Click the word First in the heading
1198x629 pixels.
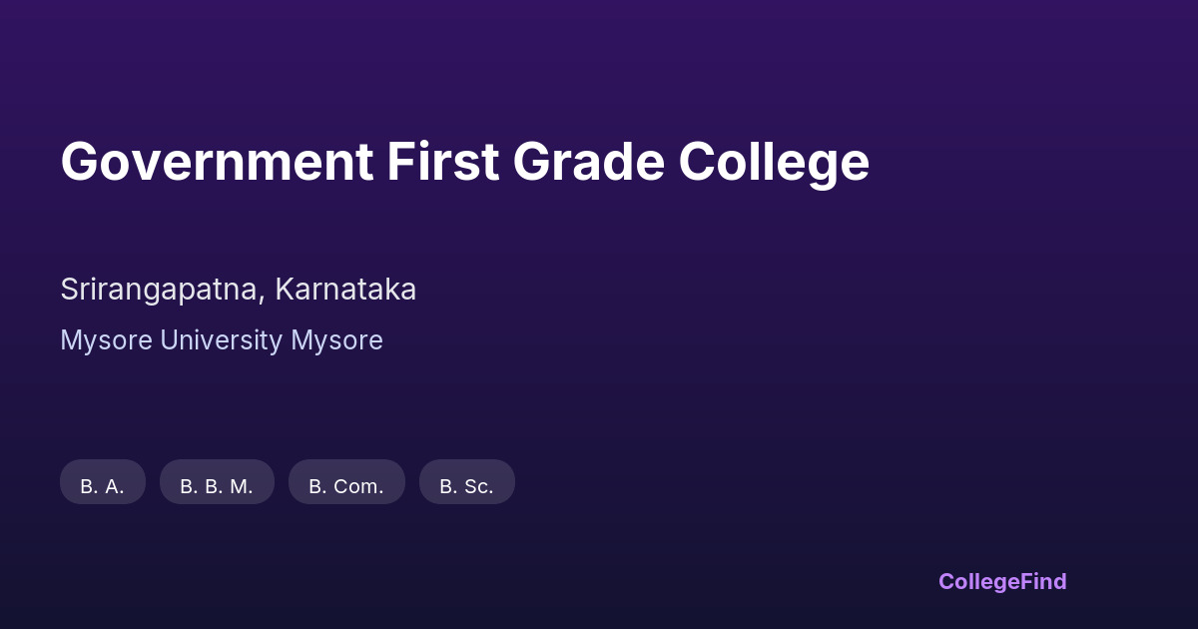point(442,162)
